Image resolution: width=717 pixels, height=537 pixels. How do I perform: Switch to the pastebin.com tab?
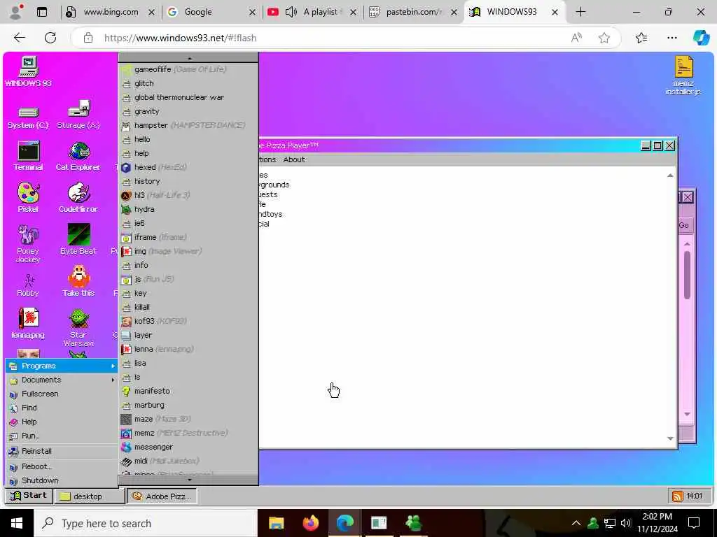coord(413,12)
